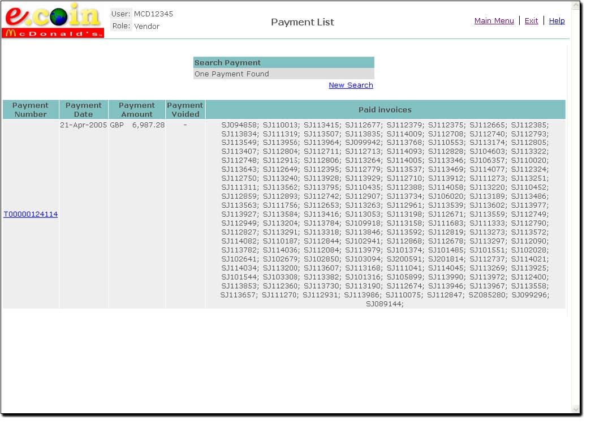Click the Payment Date column header
The width and height of the screenshot is (591, 424).
tap(84, 110)
